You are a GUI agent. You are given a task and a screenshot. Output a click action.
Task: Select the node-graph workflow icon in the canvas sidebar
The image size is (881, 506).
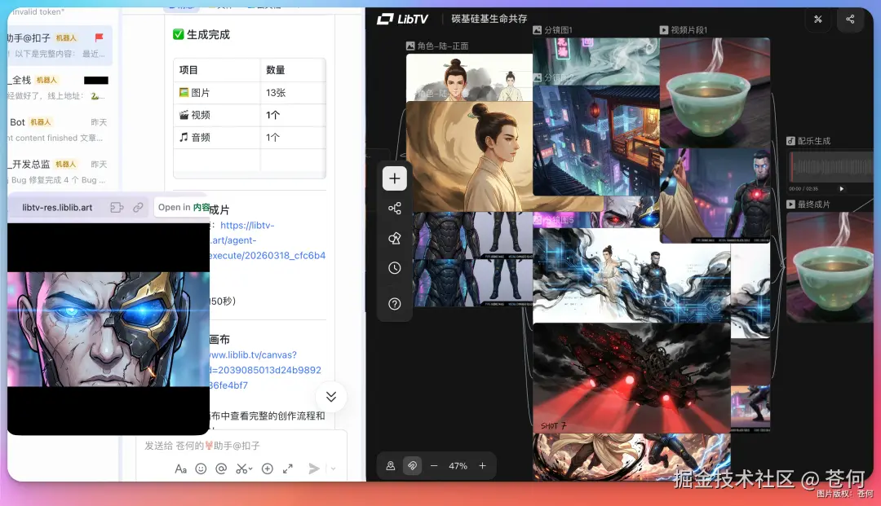coord(395,208)
